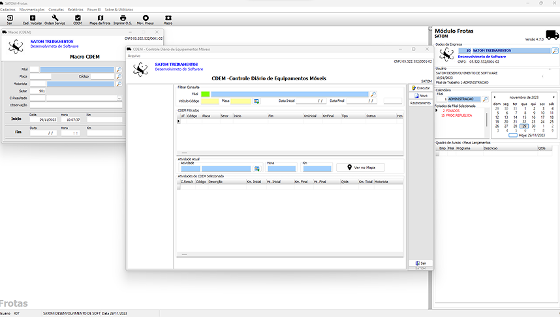Go to previous month in calendar
The image size is (560, 317).
494,97
